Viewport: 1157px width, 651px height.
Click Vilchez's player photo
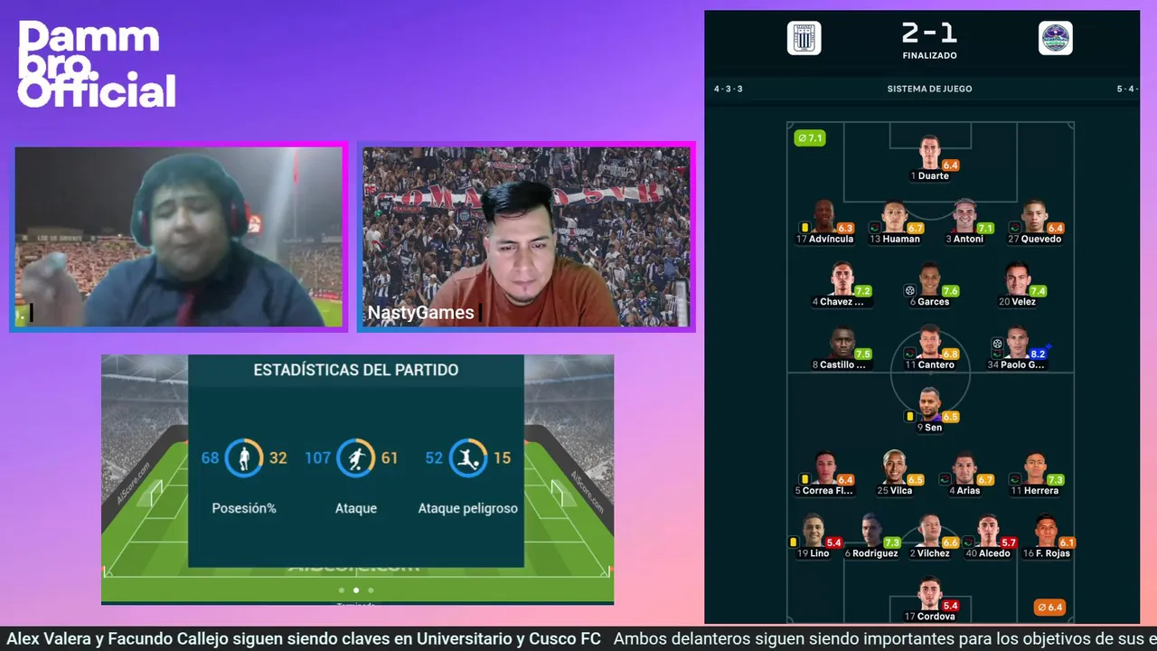click(930, 530)
